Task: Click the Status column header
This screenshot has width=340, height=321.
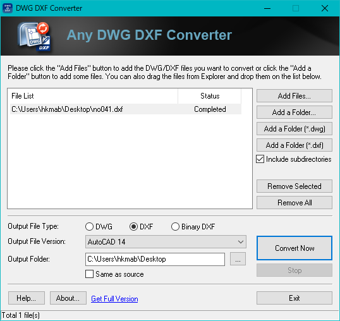Action: 209,96
